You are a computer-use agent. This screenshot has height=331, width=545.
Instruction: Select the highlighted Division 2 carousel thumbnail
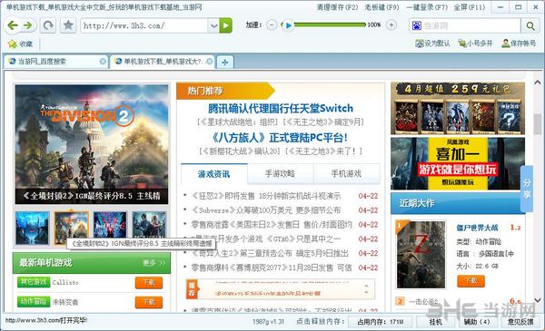tap(71, 228)
